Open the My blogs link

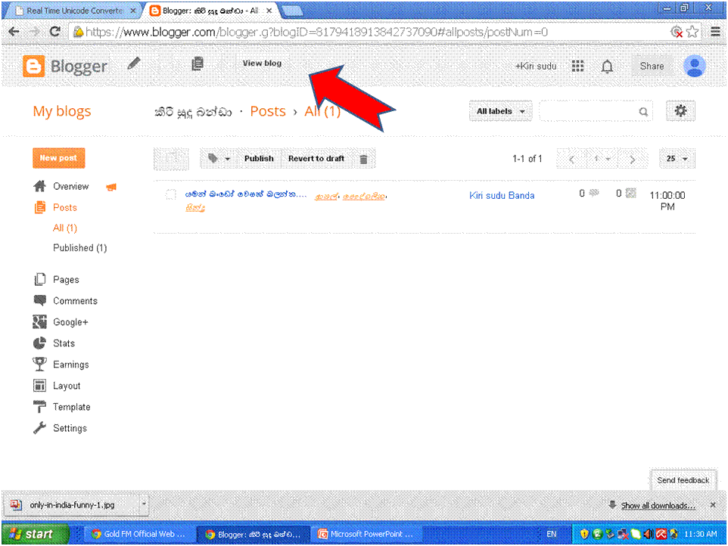click(x=62, y=111)
